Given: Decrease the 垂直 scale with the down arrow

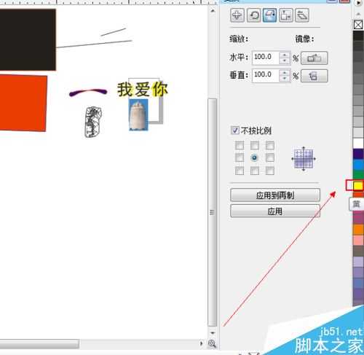Looking at the screenshot, I should click(284, 79).
